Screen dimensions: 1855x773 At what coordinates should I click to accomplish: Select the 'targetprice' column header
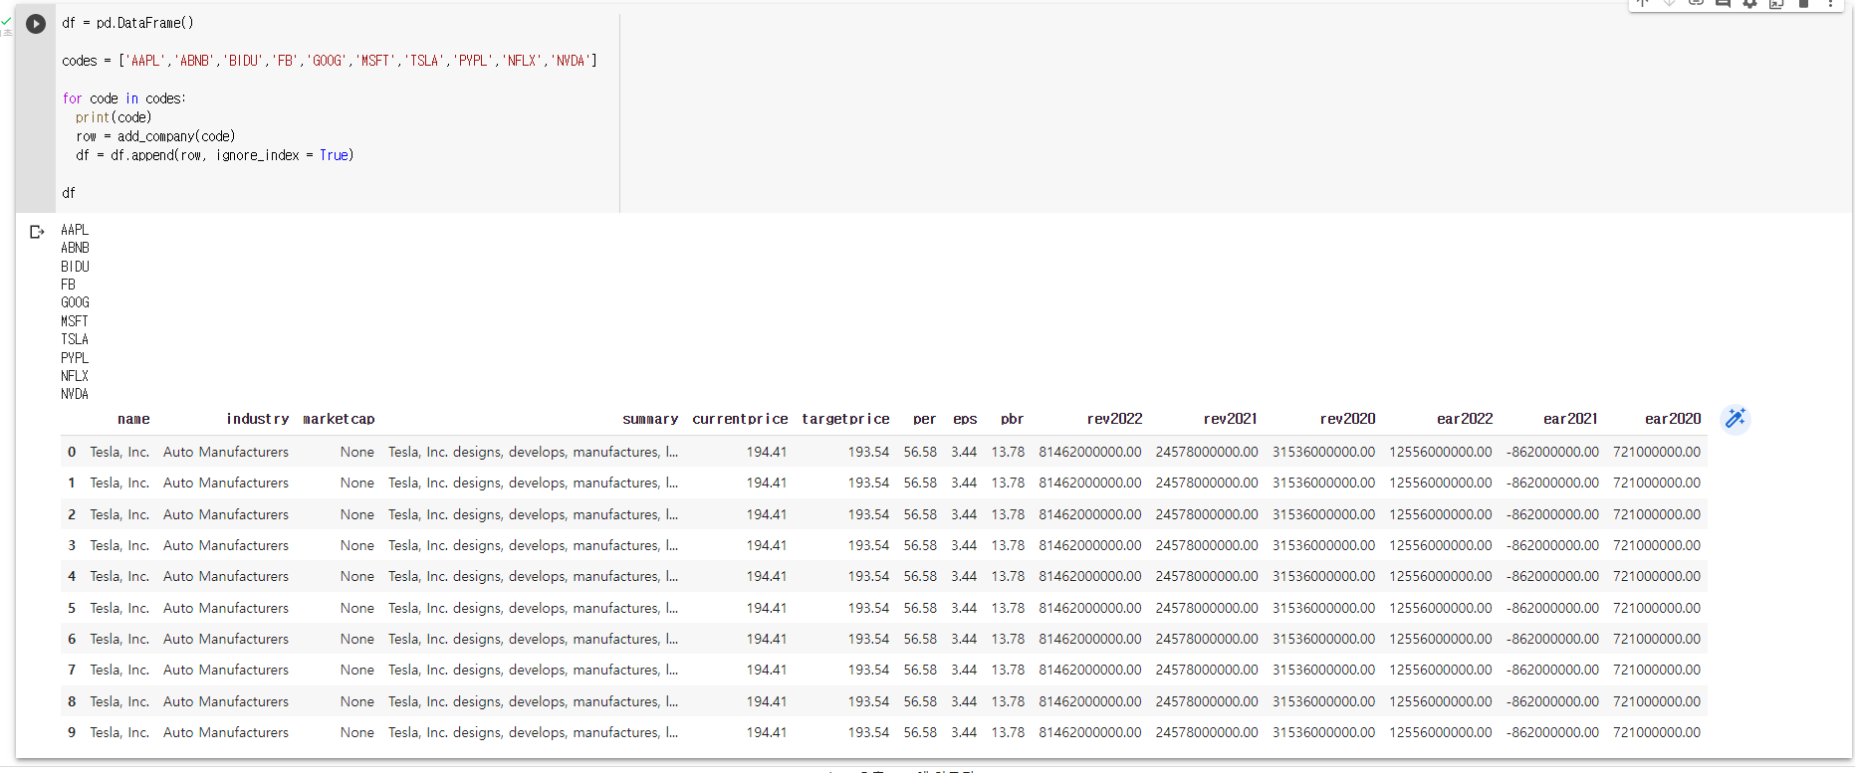[x=845, y=419]
